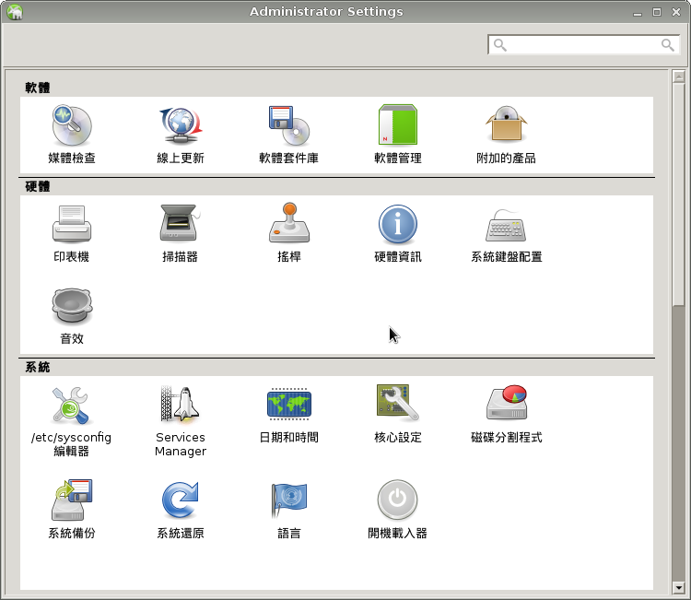691x600 pixels.
Task: Open 附加的產品 add-on products
Action: [x=506, y=134]
